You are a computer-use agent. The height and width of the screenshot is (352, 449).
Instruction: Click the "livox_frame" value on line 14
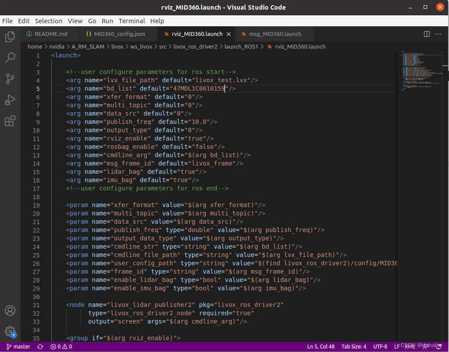[212, 163]
